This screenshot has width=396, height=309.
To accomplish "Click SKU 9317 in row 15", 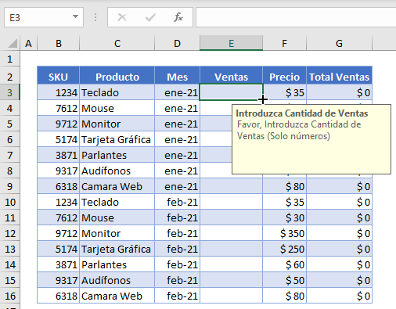I will click(58, 280).
